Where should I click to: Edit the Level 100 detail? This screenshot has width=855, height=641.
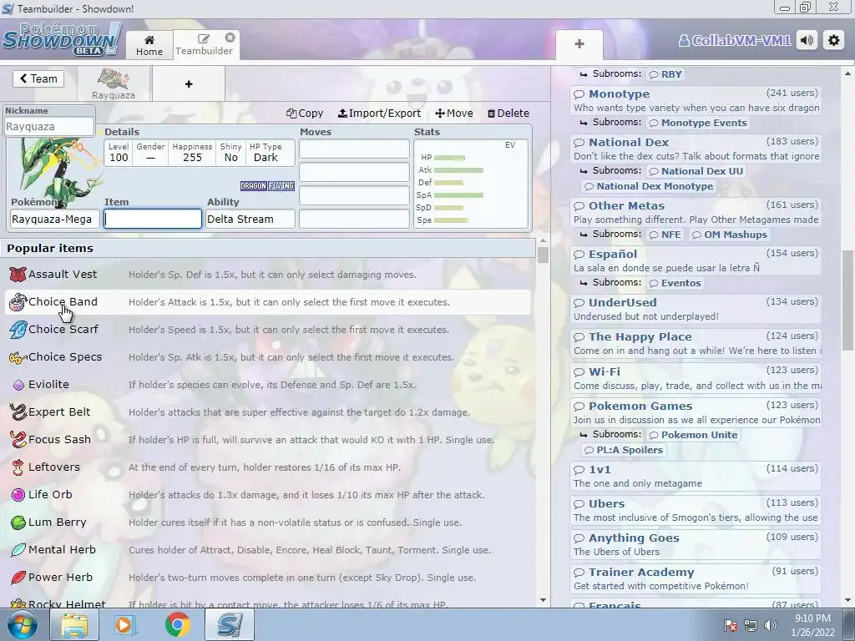119,153
